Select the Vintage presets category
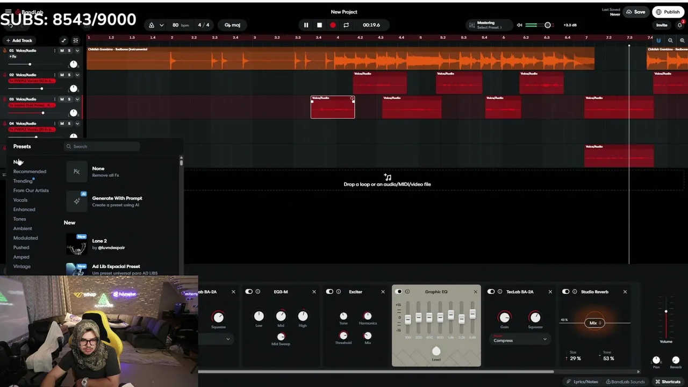 click(22, 267)
